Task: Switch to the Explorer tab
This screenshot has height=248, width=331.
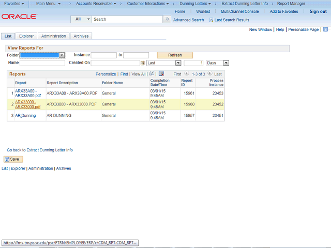Action: tap(26, 36)
